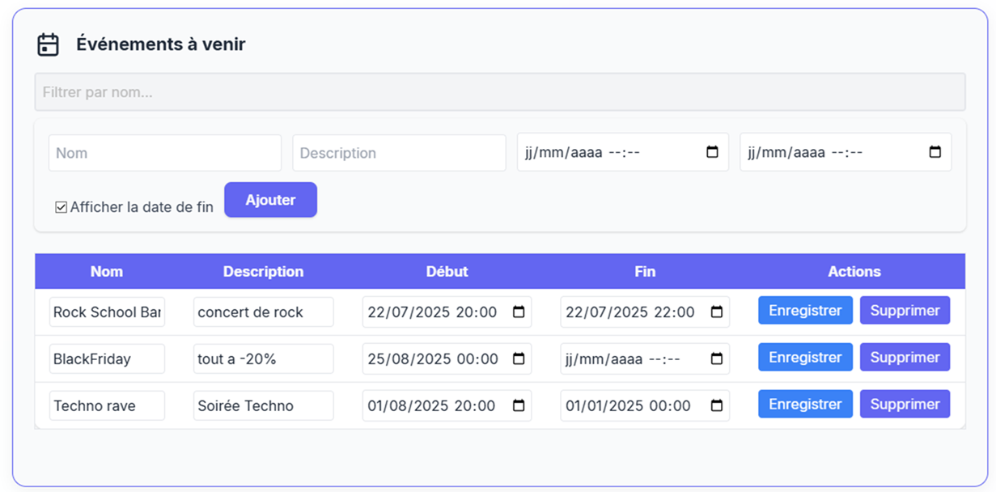Click the Ajouter button
The width and height of the screenshot is (996, 492).
[270, 199]
